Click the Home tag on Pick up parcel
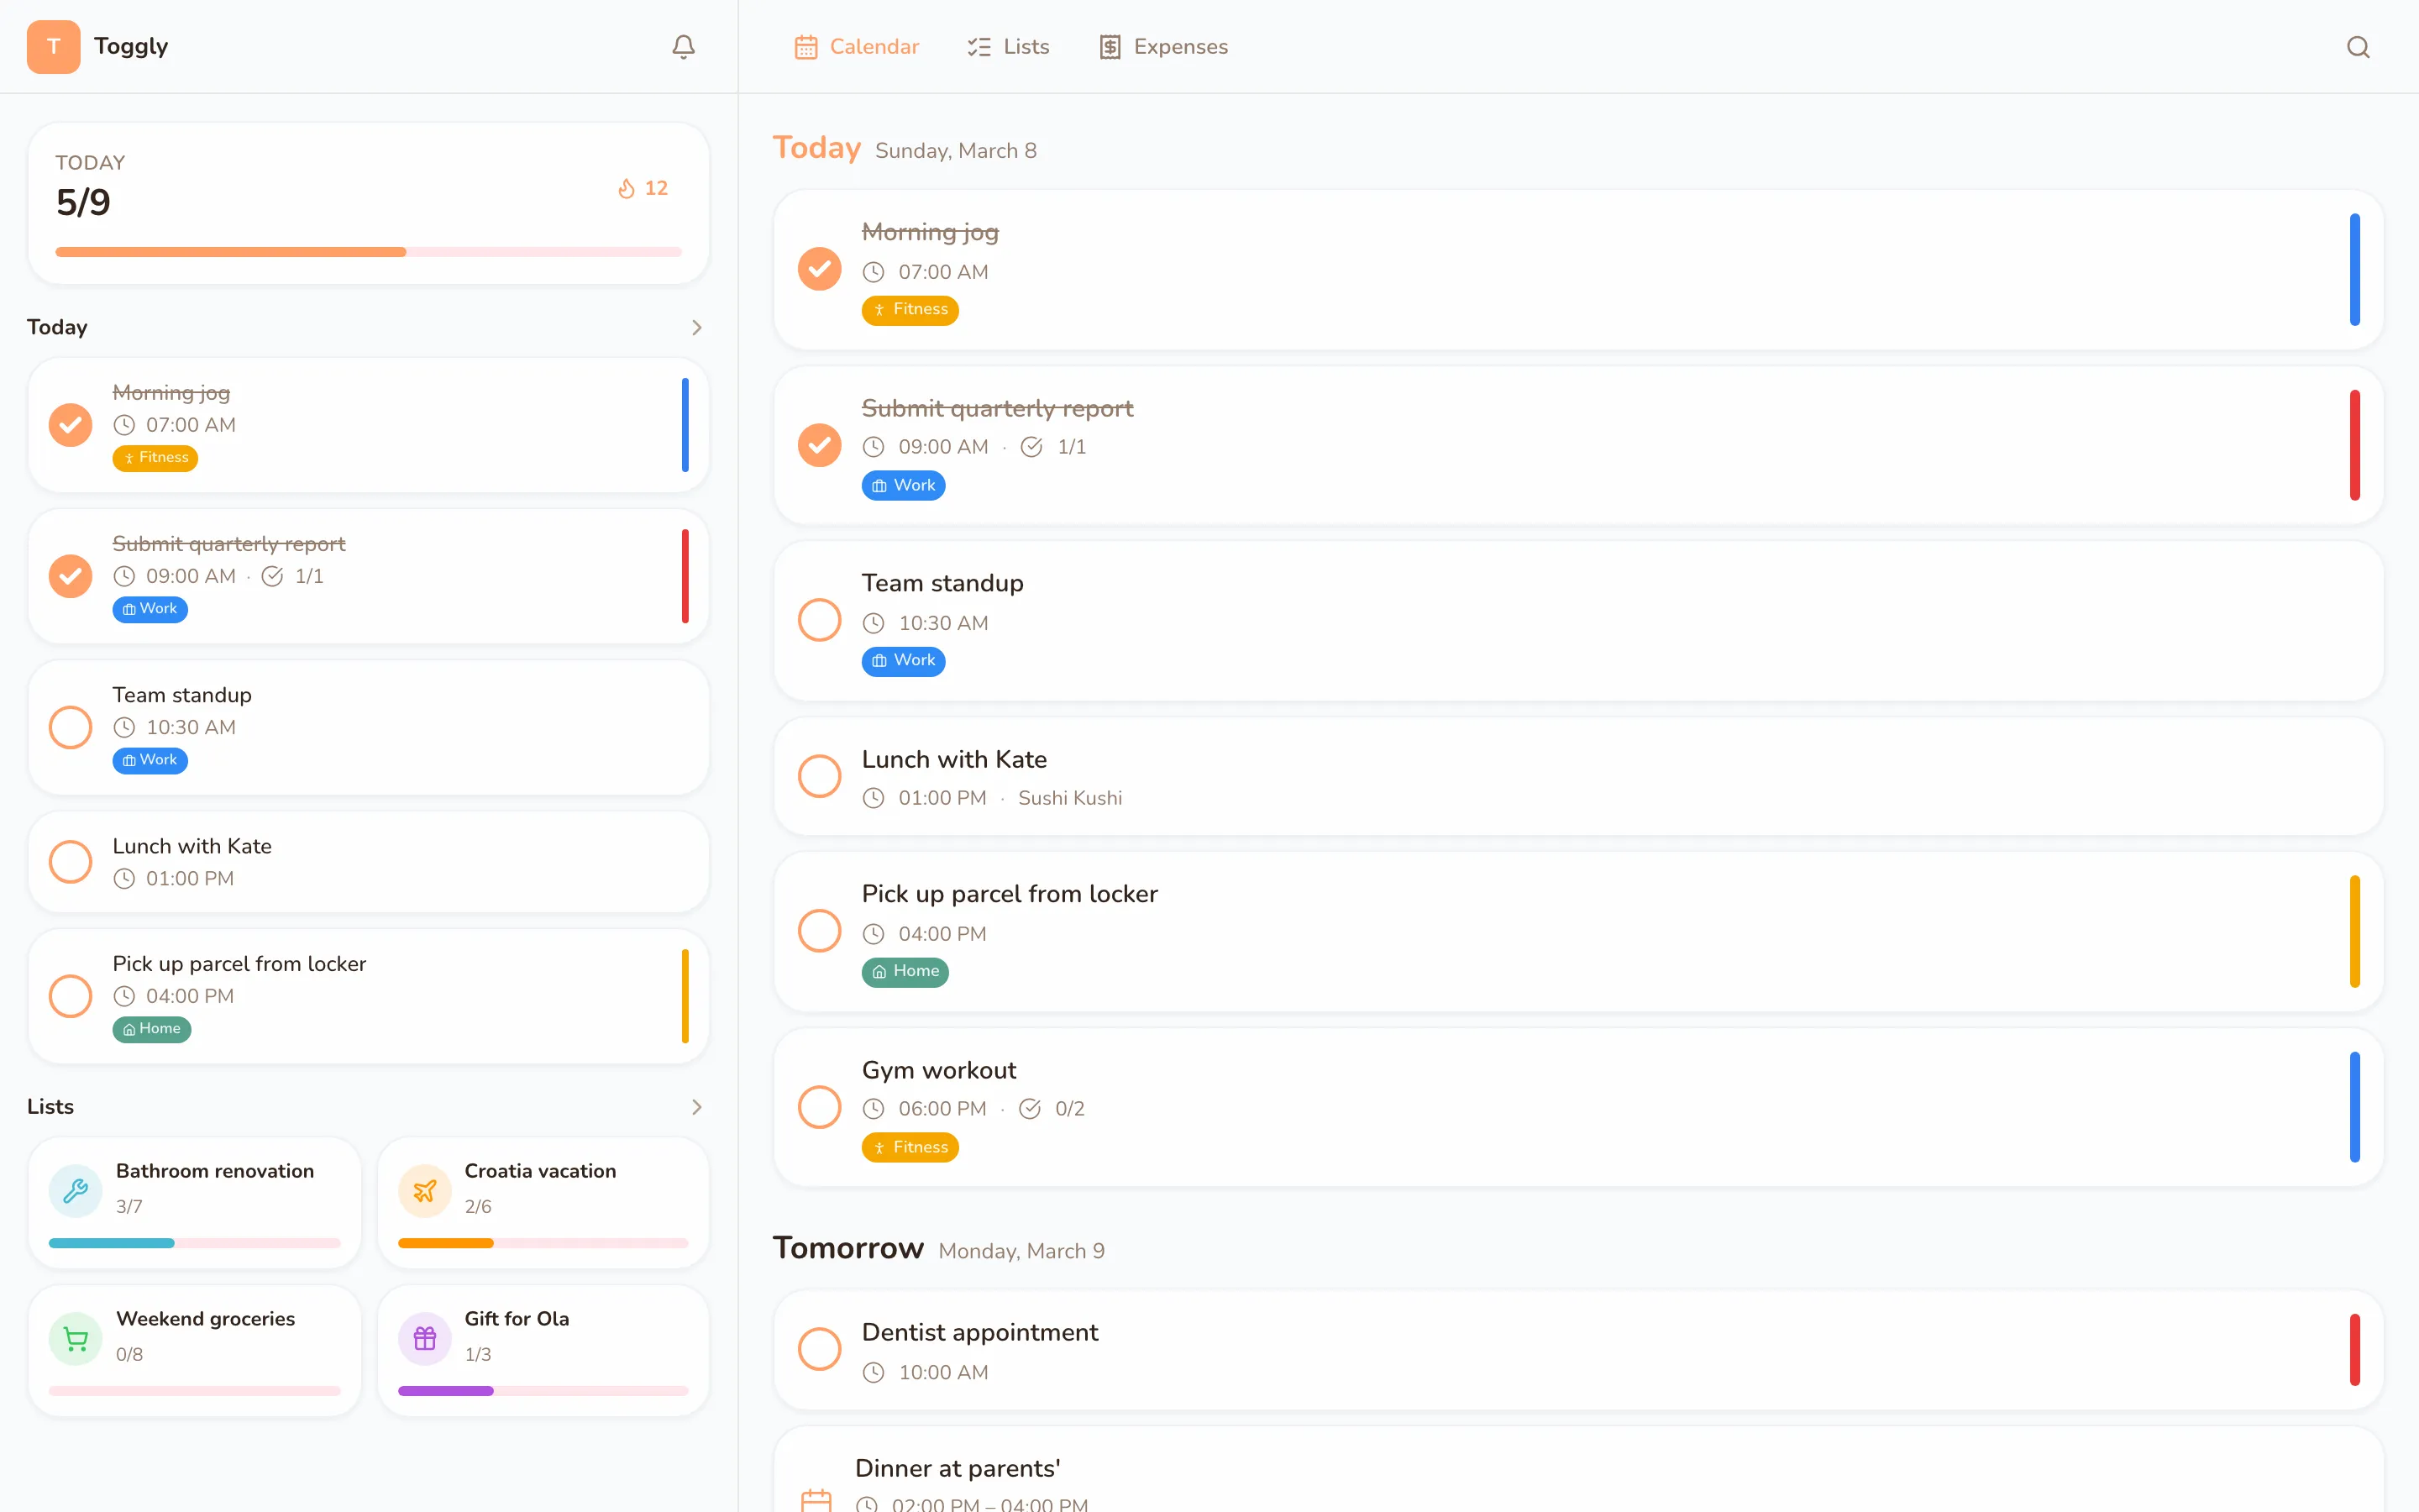 (x=905, y=971)
